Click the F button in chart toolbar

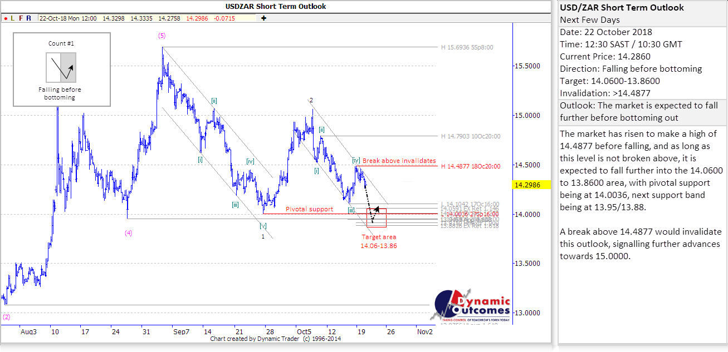coord(21,18)
